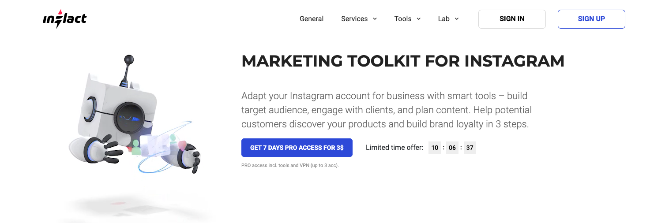This screenshot has height=223, width=665.
Task: Select the Services menu label
Action: click(x=354, y=19)
